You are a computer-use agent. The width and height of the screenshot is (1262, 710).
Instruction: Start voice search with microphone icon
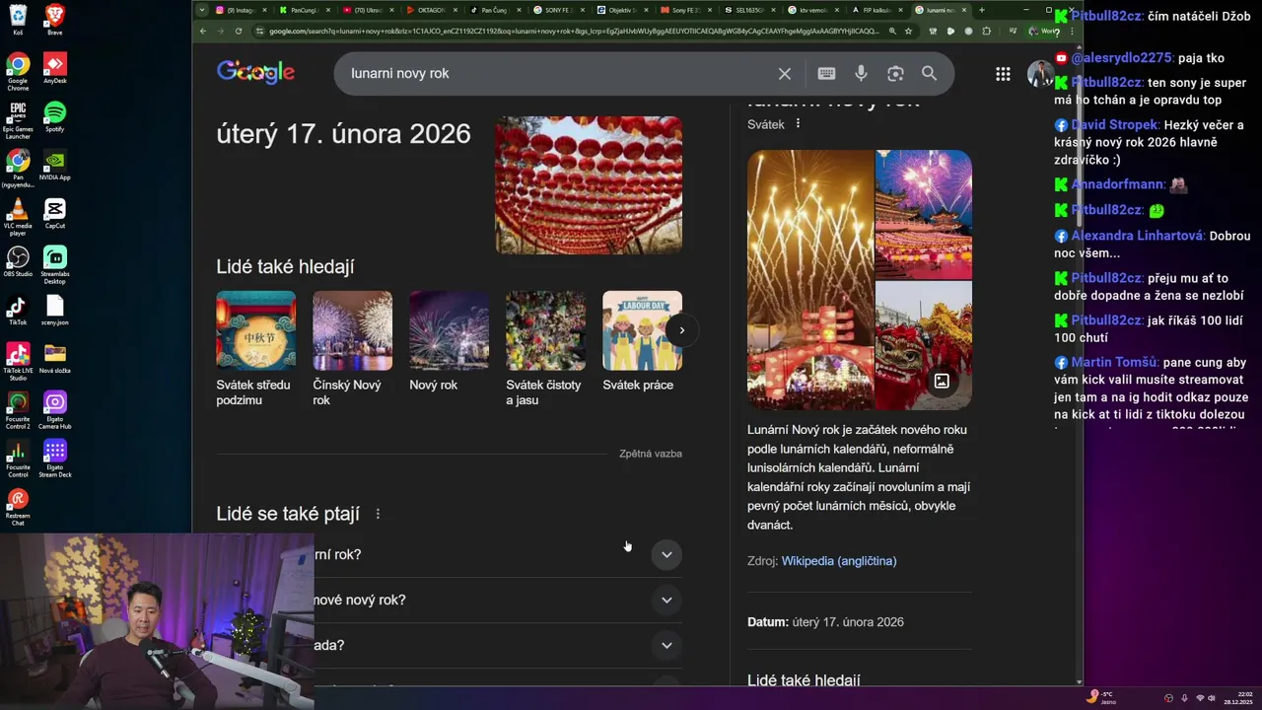pos(861,74)
